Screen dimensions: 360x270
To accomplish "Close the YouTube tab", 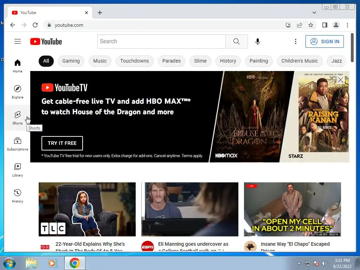I will 86,13.
